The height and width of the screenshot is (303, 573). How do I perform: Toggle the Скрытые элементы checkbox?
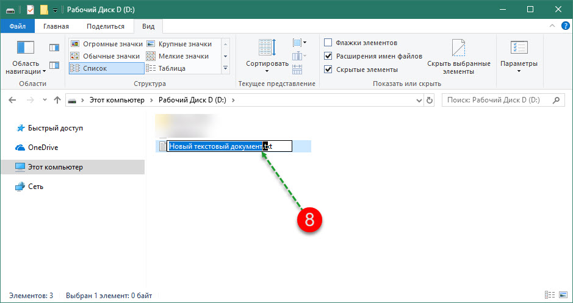[328, 70]
